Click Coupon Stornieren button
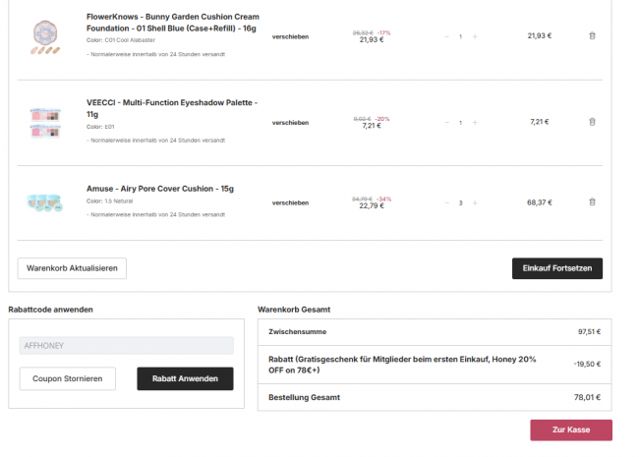The width and height of the screenshot is (639, 457). pos(67,378)
